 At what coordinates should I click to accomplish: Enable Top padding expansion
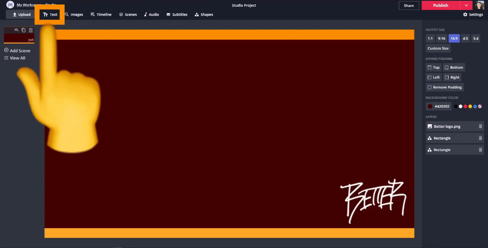433,68
